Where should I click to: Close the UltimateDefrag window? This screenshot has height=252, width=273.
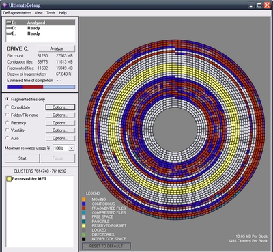click(267, 5)
